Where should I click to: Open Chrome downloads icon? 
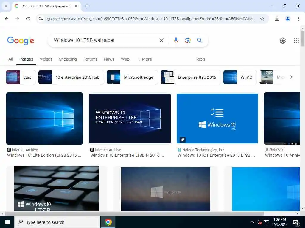277,19
